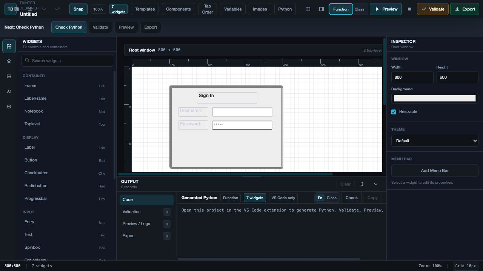483x271 pixels.
Task: Click the stop preview square icon
Action: pos(409,9)
